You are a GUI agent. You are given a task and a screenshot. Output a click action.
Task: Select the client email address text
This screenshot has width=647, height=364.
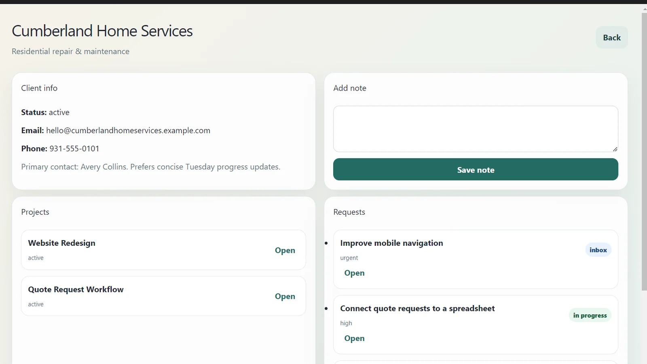coord(128,131)
